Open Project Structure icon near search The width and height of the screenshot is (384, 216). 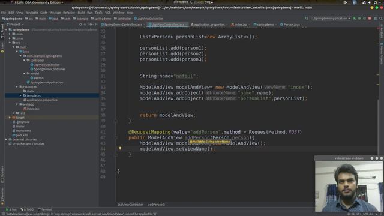click(x=376, y=19)
